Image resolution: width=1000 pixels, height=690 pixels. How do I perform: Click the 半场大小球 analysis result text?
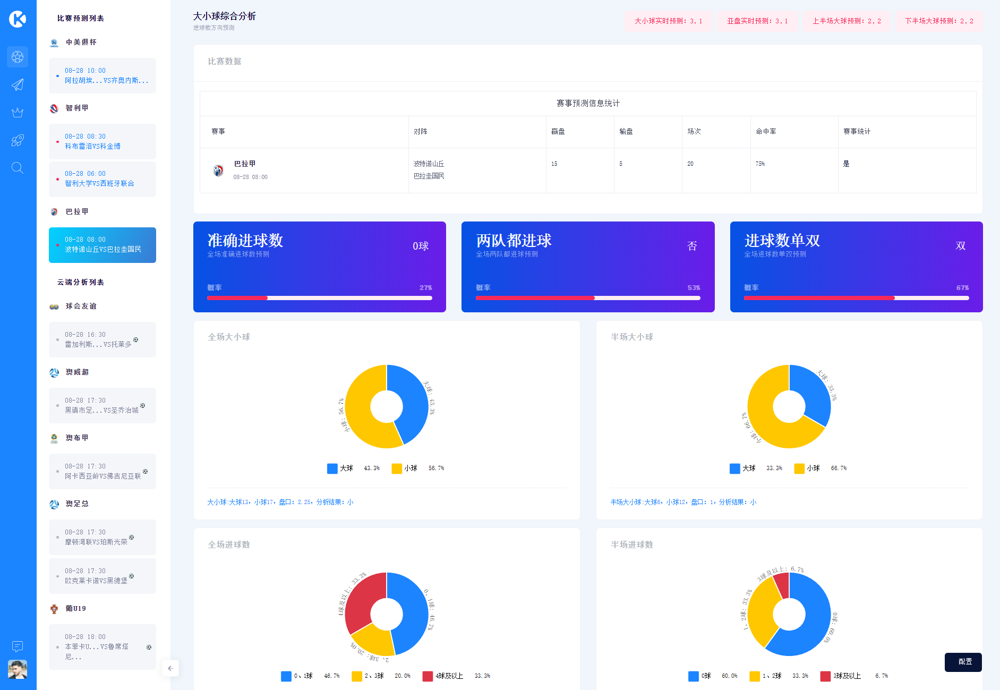pyautogui.click(x=683, y=502)
